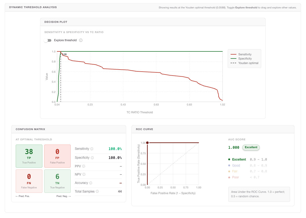The height and width of the screenshot is (218, 306).
Task: Click the False Positive Rate axis label
Action: pos(173,193)
